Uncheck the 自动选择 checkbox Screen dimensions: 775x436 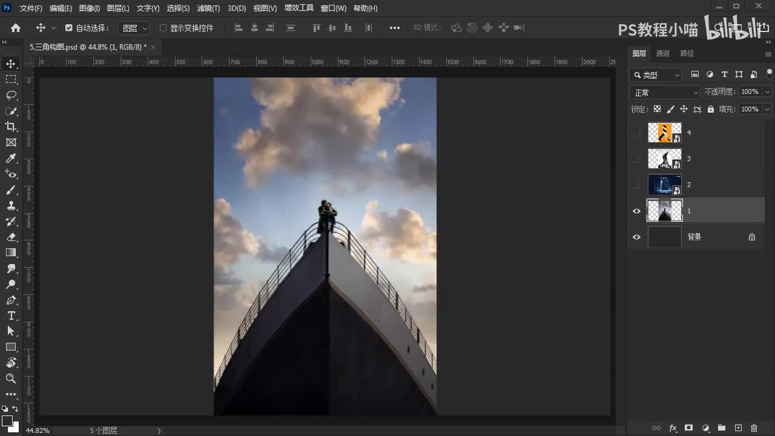[68, 28]
